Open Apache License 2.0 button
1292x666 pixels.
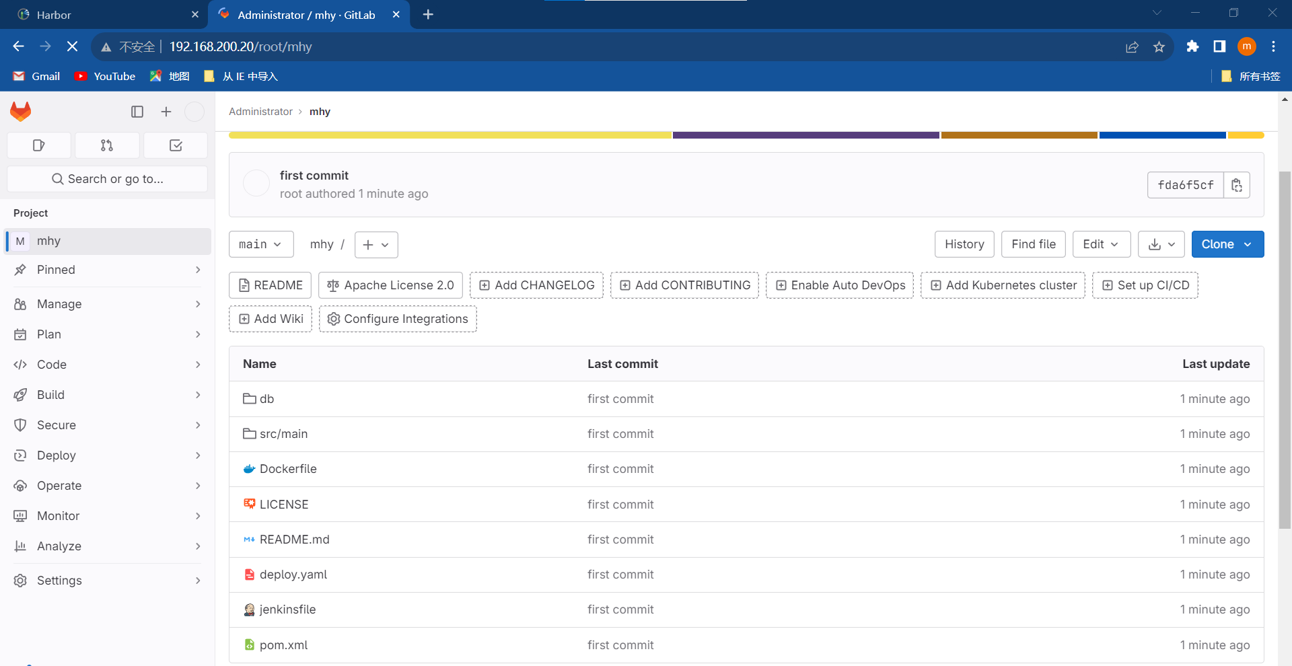click(x=390, y=285)
